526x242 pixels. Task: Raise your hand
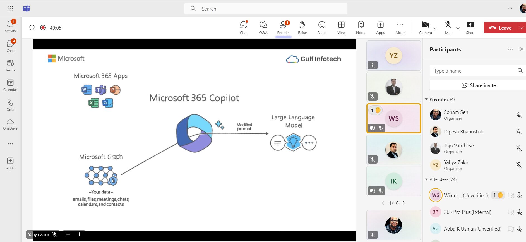302,28
